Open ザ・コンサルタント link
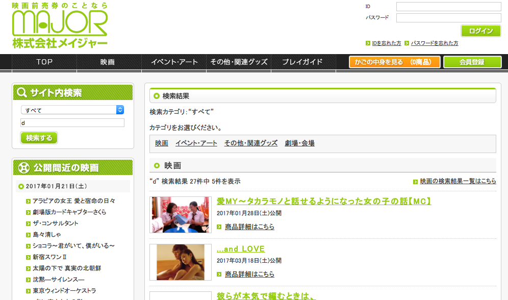 click(56, 223)
